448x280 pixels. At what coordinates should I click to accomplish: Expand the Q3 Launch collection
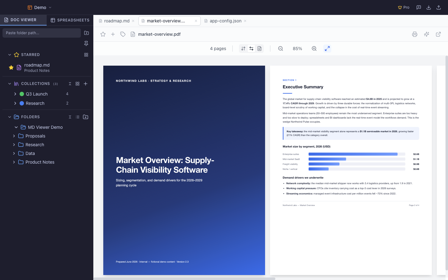(15, 94)
